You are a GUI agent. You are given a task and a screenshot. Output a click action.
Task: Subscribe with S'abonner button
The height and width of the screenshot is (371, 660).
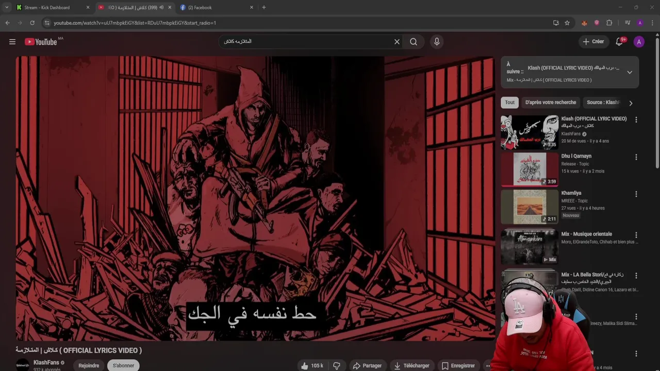(x=123, y=365)
